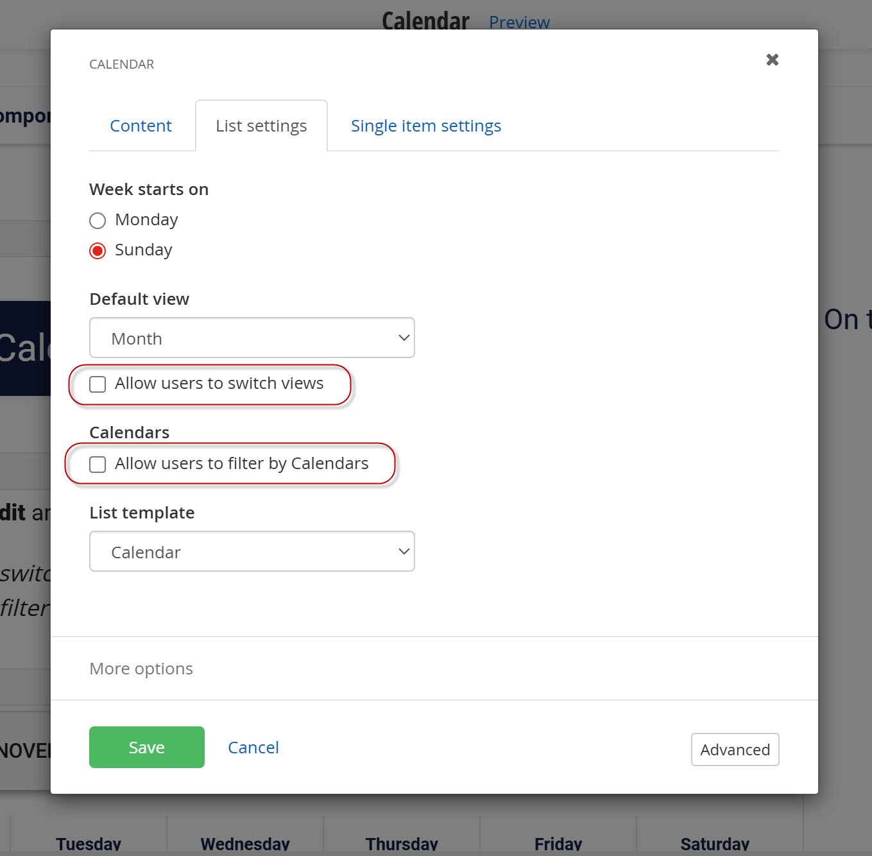
Task: Enable Allow users to switch views
Action: click(98, 384)
